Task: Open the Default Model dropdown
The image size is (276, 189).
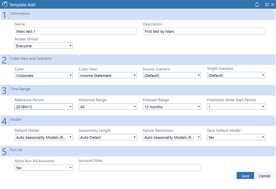Action: 44,137
